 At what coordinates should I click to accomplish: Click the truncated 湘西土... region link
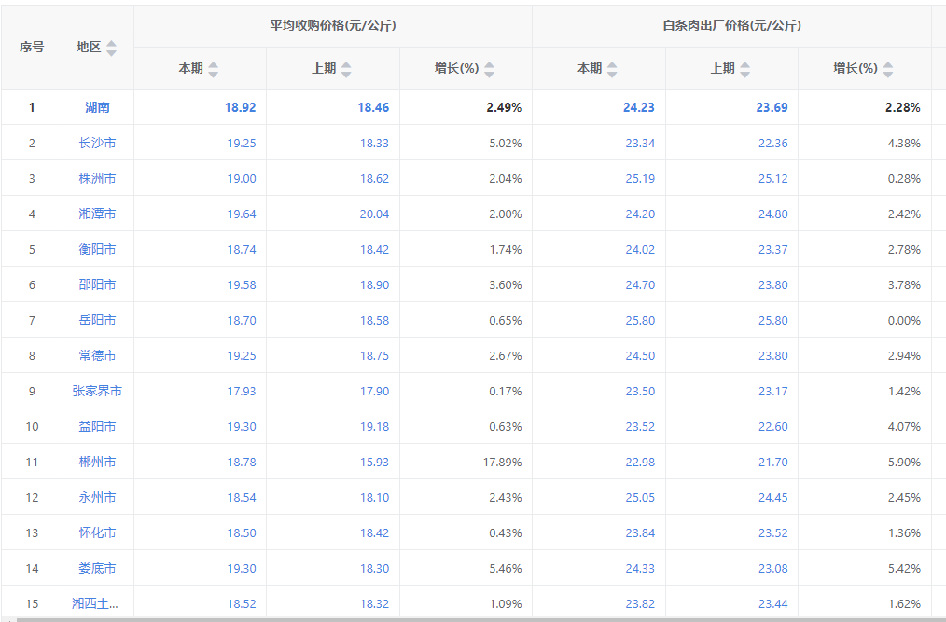[95, 603]
